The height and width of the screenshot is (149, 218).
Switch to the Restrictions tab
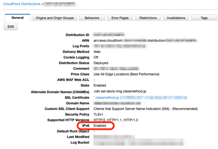tap(148, 18)
